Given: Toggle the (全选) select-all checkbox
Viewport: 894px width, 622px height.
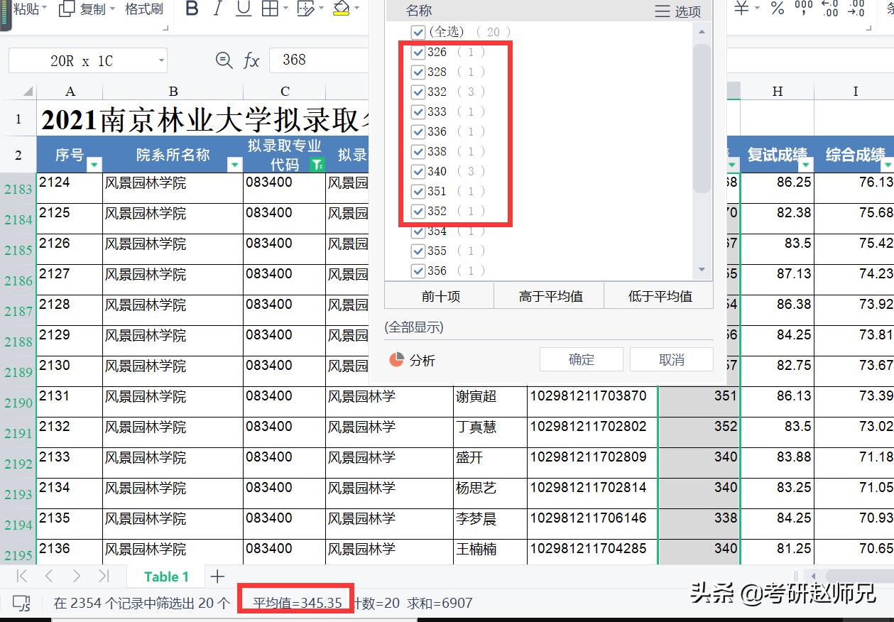Looking at the screenshot, I should 418,32.
